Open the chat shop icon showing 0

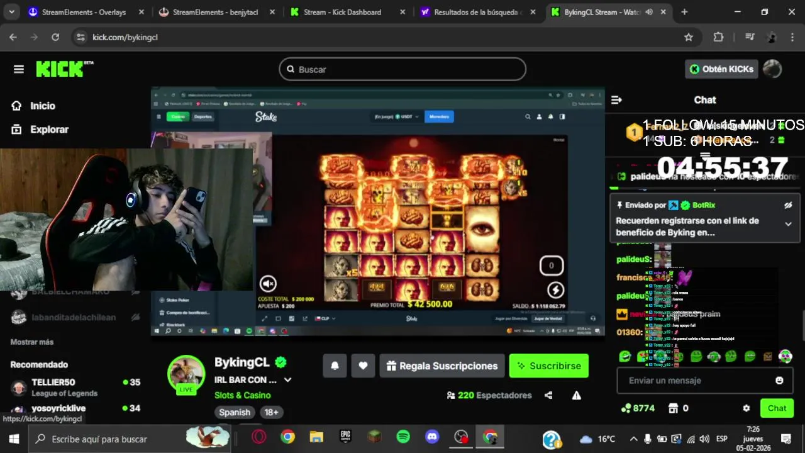click(674, 408)
